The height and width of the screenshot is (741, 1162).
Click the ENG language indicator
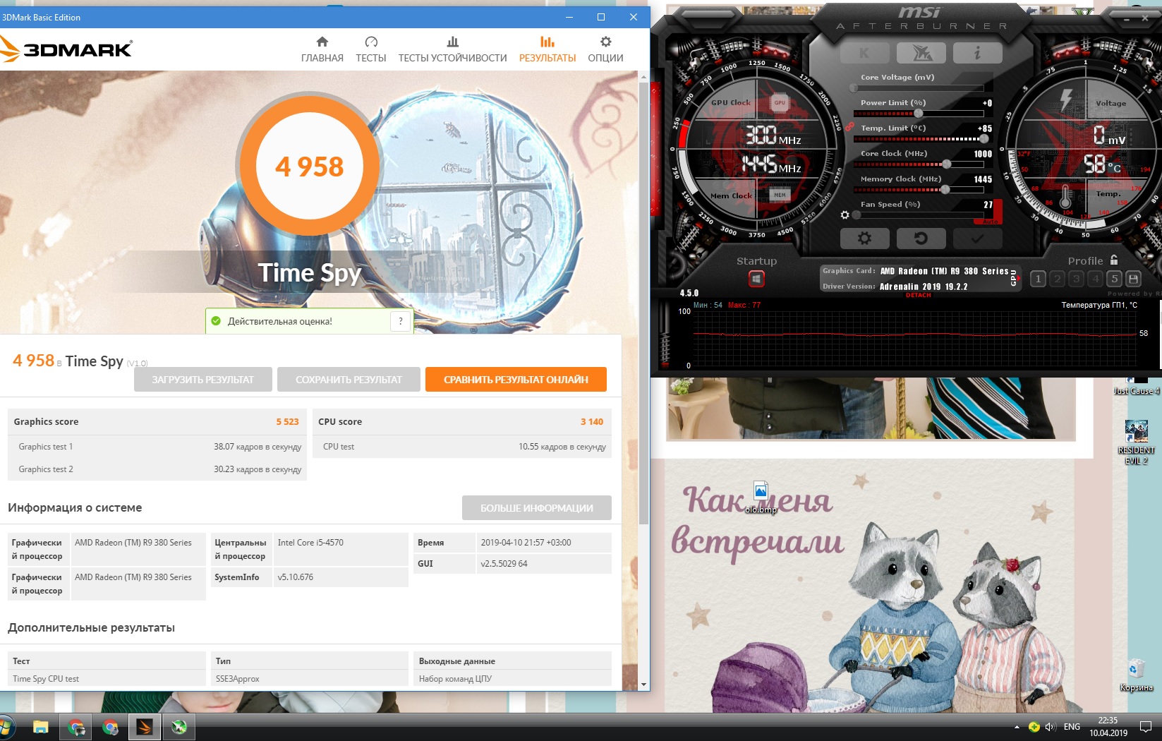pyautogui.click(x=1072, y=727)
